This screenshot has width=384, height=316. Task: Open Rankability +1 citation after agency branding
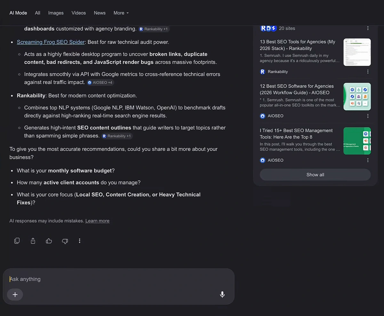pyautogui.click(x=154, y=29)
